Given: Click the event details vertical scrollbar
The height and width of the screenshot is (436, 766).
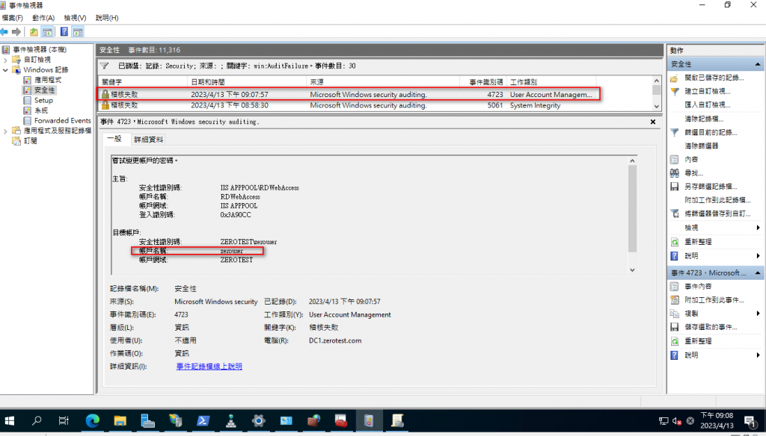Looking at the screenshot, I should [632, 209].
